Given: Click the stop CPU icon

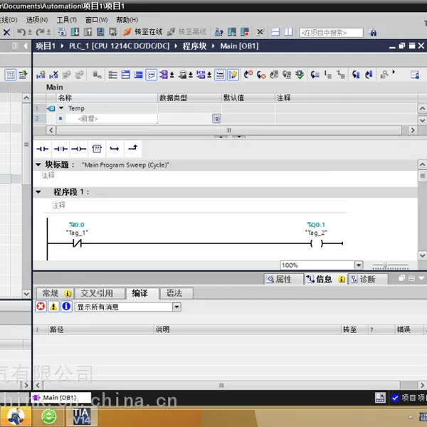Looking at the screenshot, I should (245, 32).
